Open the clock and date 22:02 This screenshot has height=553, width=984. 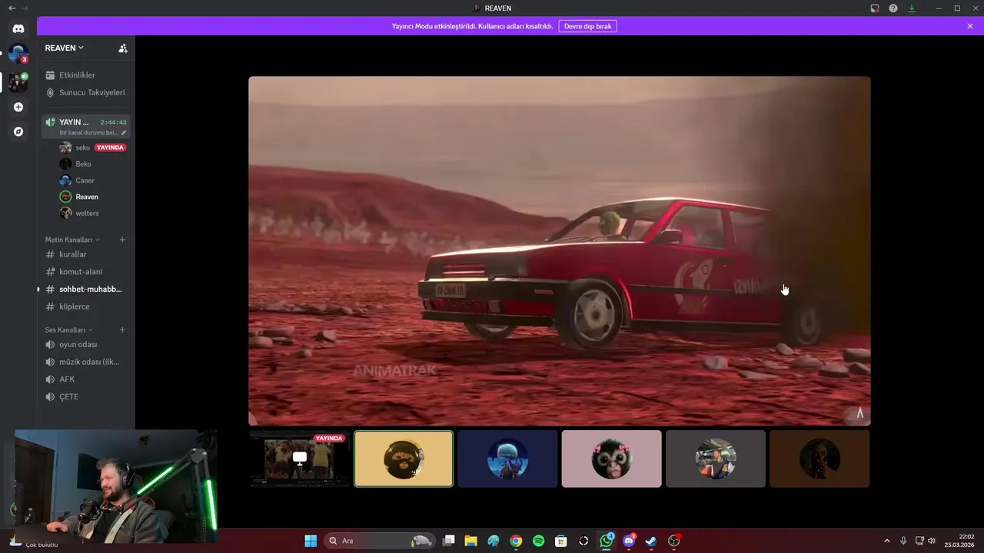click(959, 541)
